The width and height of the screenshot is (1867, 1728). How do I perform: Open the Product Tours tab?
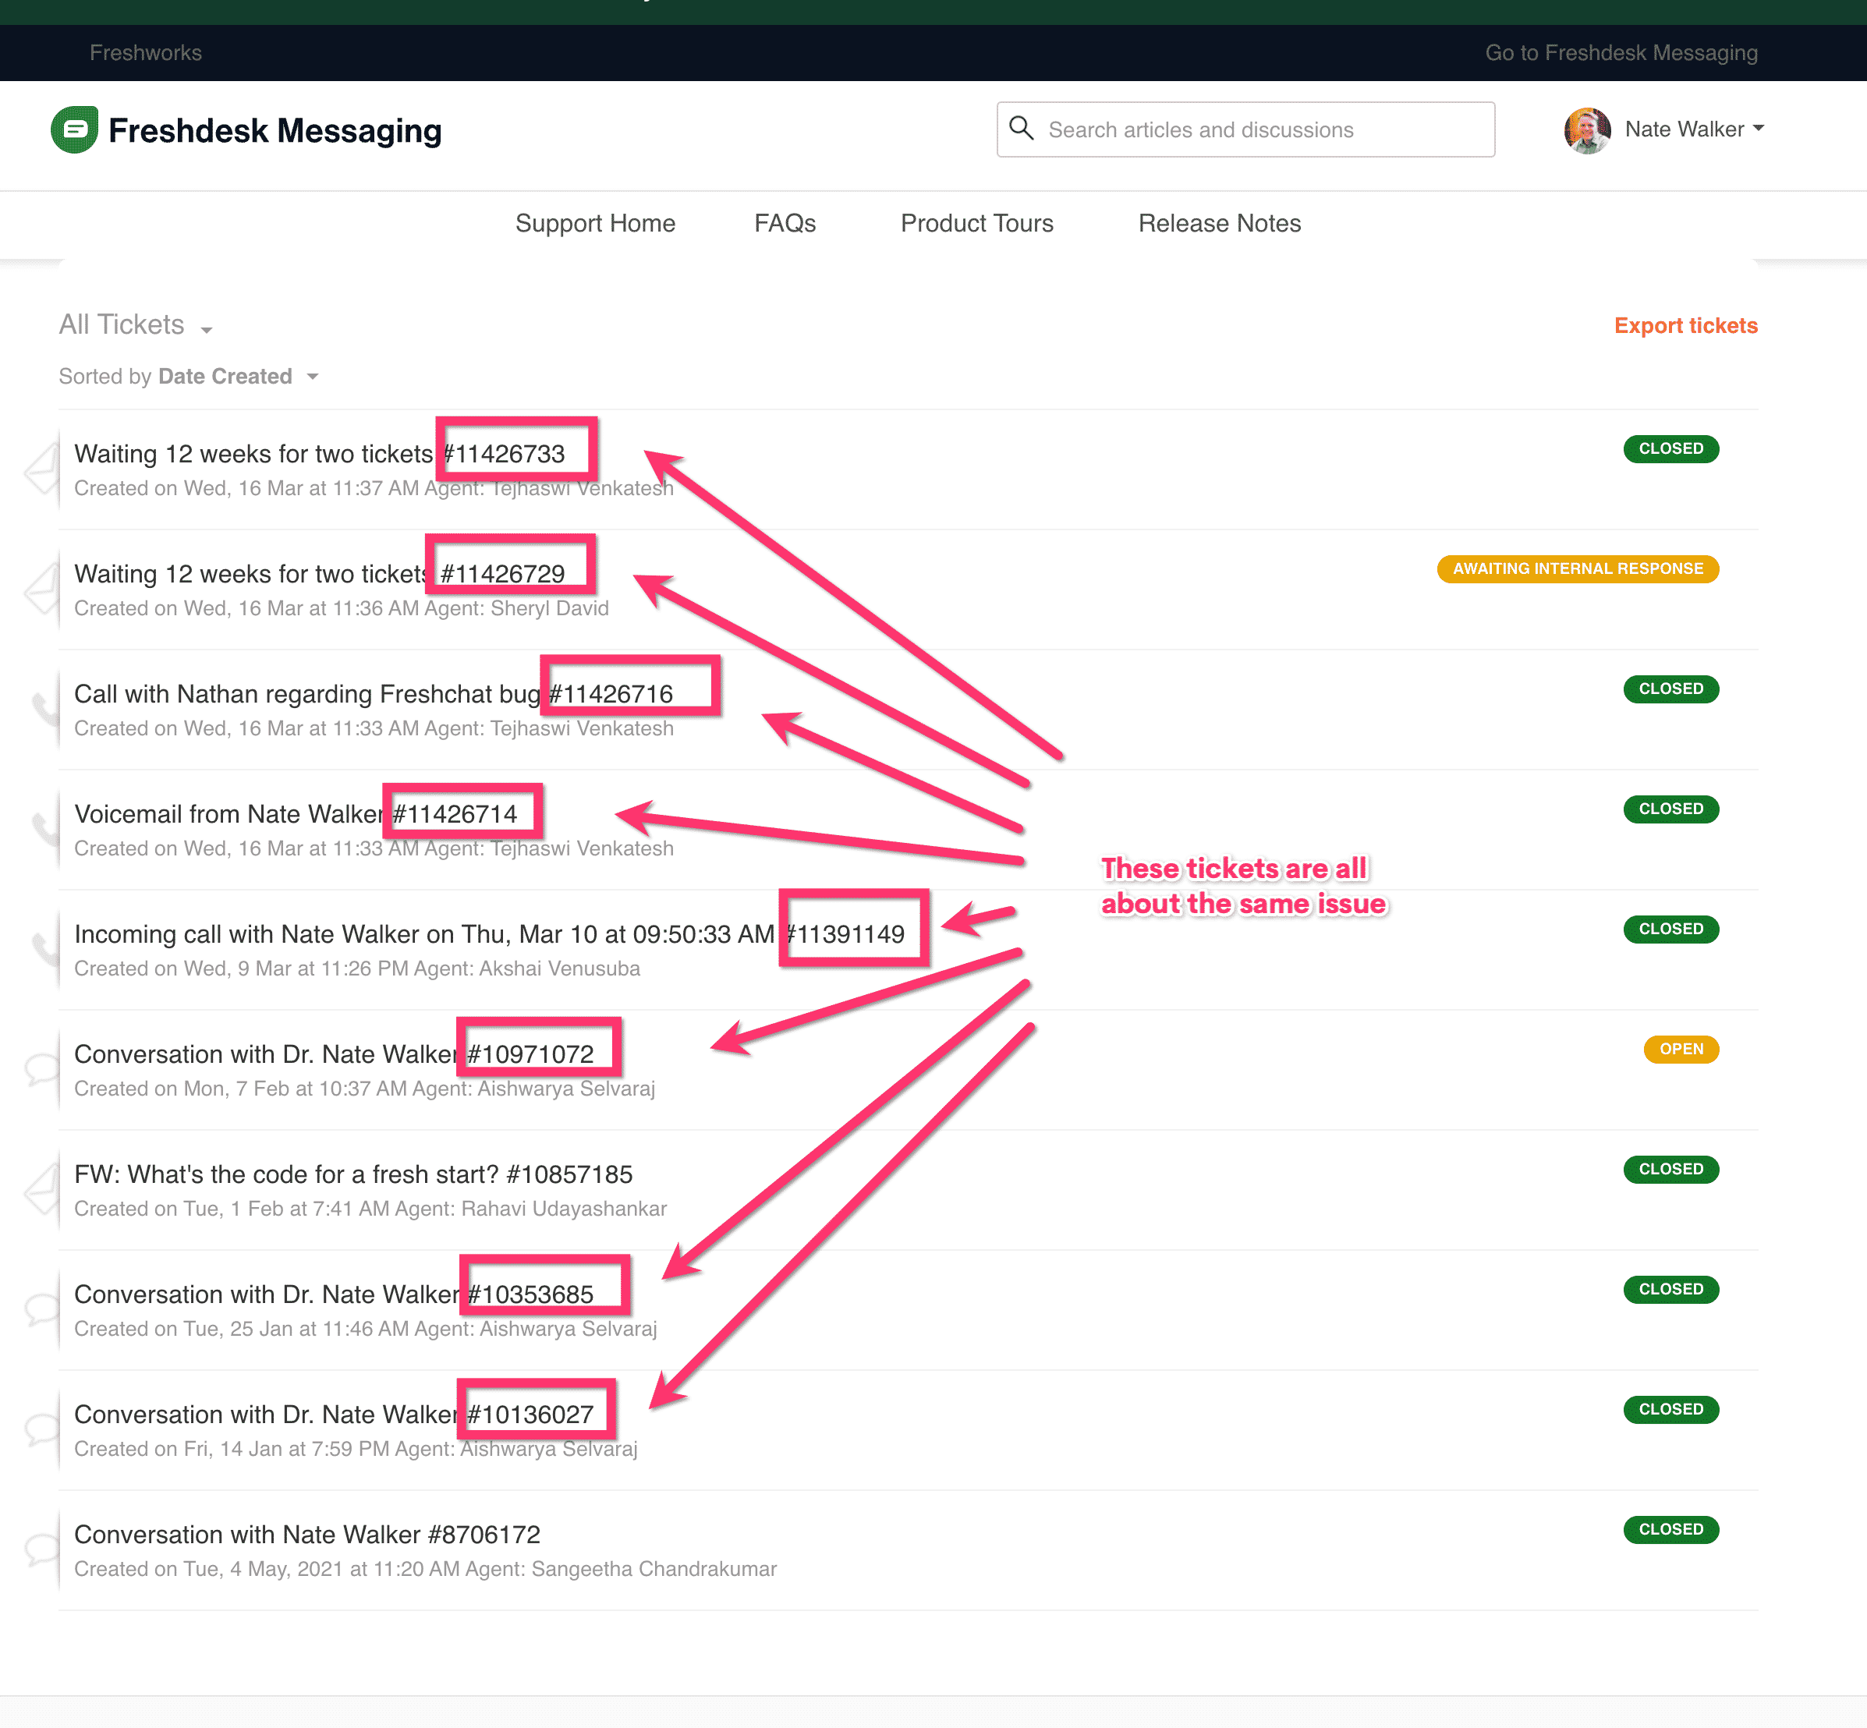976,222
